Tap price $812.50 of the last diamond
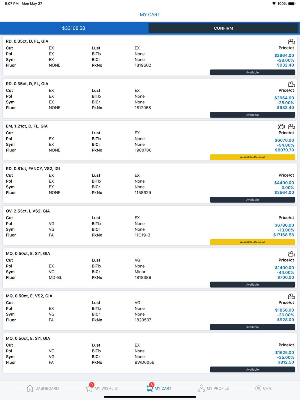The image size is (300, 400). point(286,362)
